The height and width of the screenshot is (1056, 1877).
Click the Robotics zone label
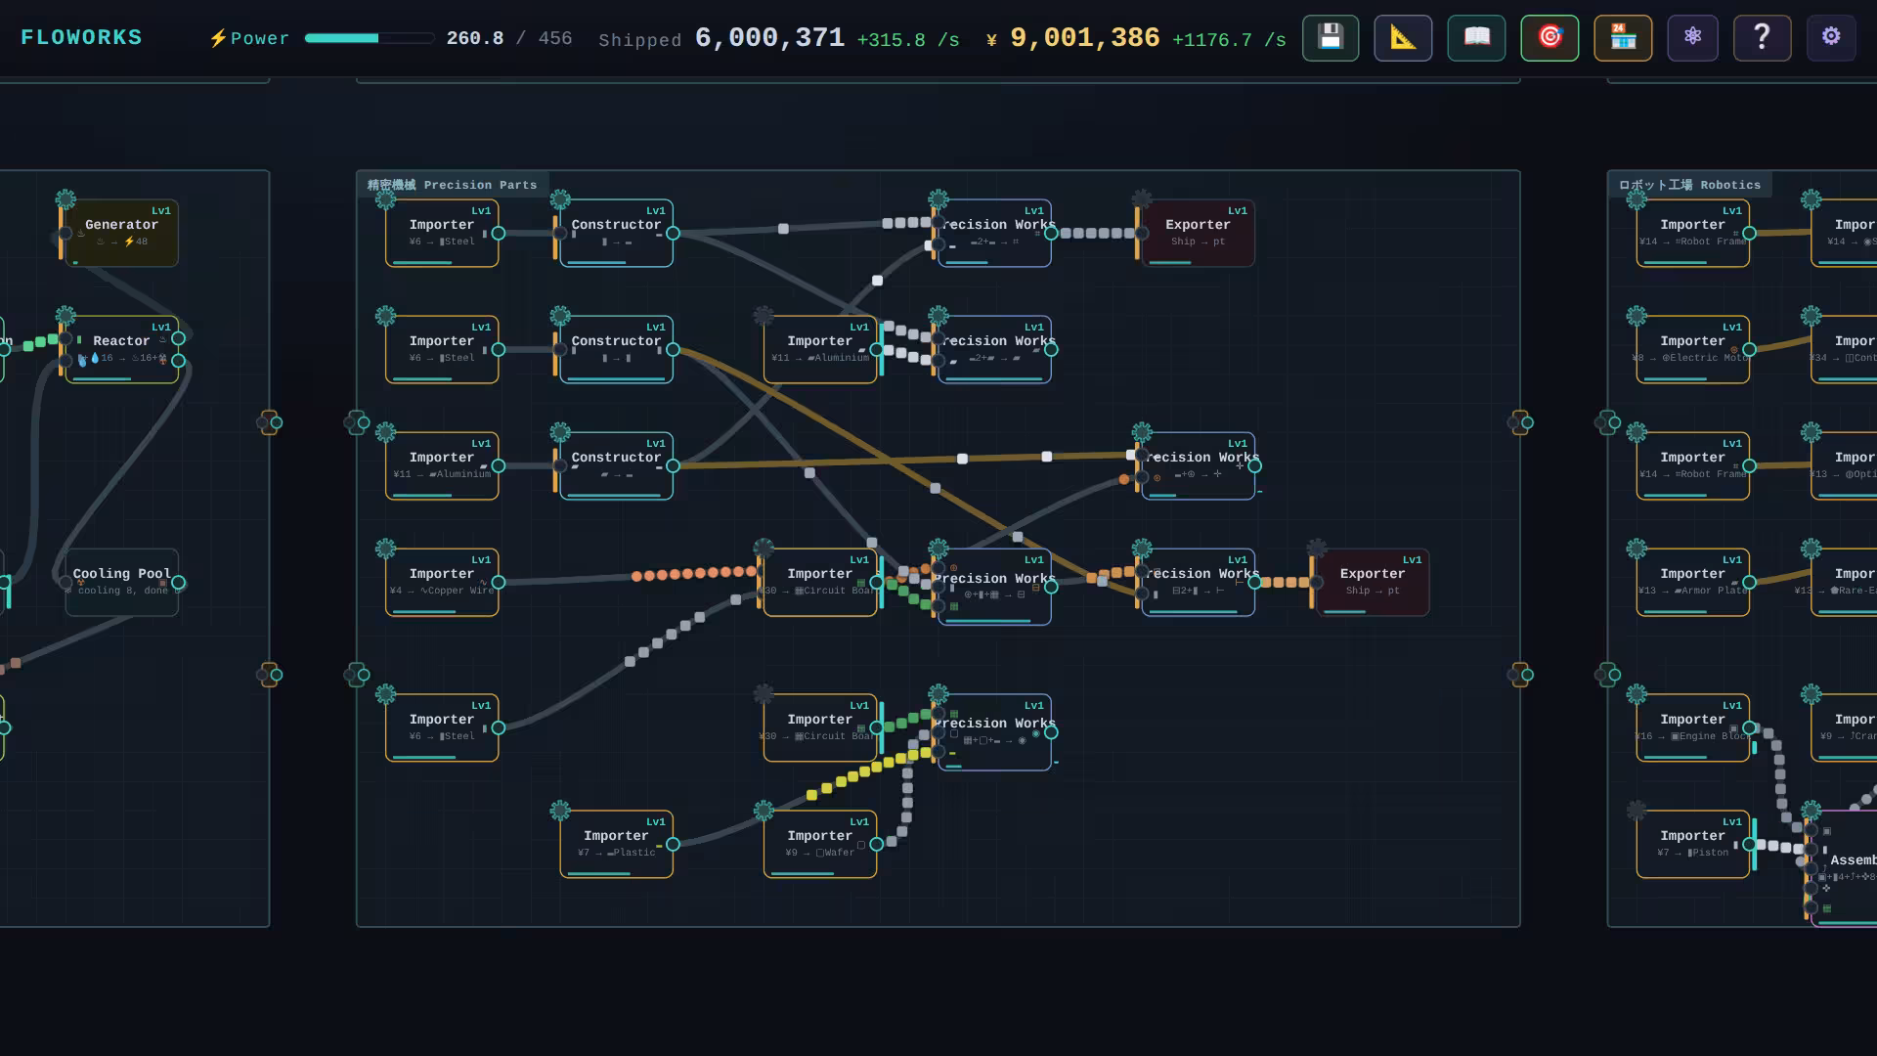click(x=1689, y=185)
